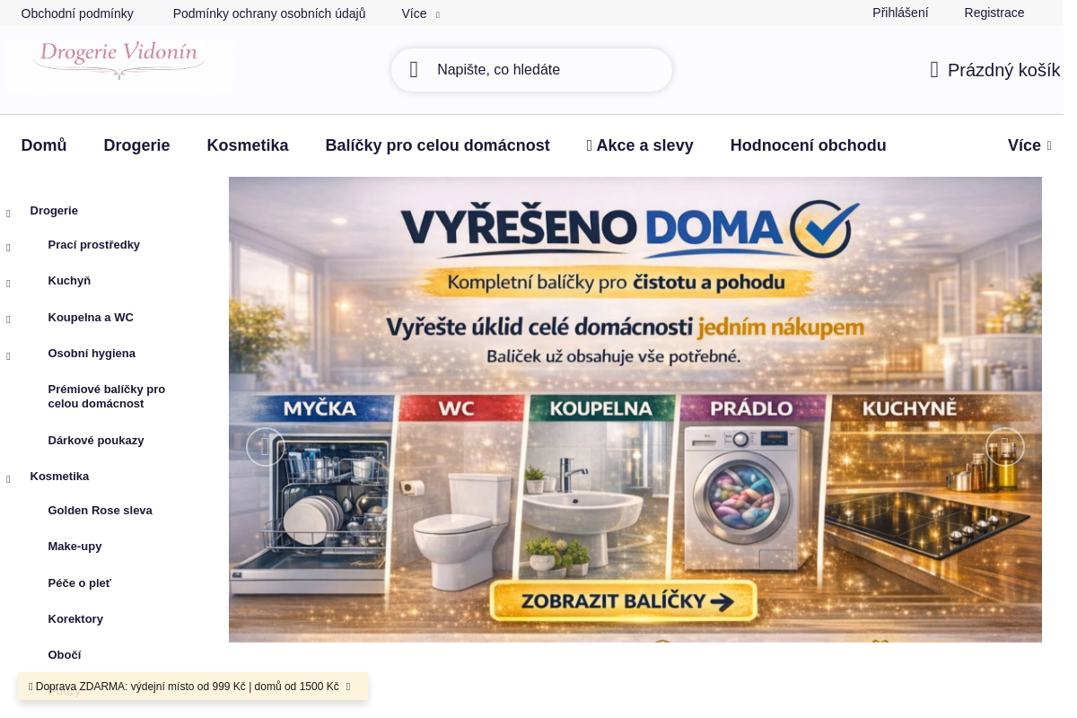Click the Registrace link

[994, 13]
